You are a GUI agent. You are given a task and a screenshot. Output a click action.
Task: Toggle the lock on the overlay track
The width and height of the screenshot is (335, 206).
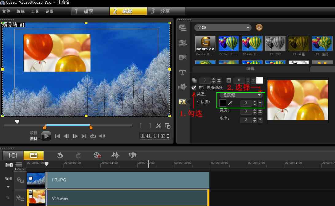8,198
